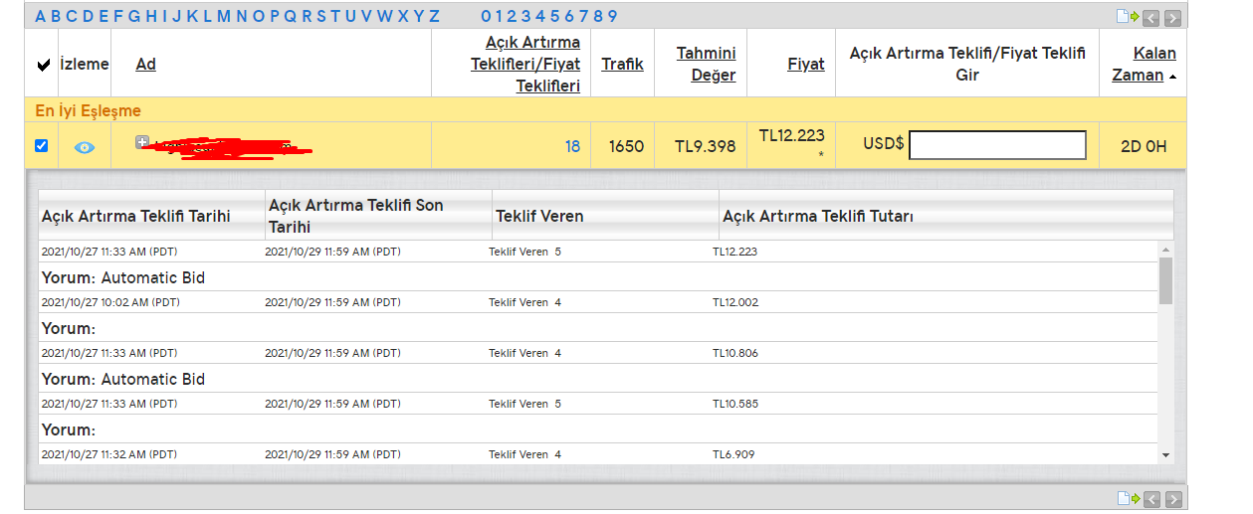Click the Açık Artırma Teklifi Tutarı header
Viewport: 1253px width, 514px height.
(818, 216)
